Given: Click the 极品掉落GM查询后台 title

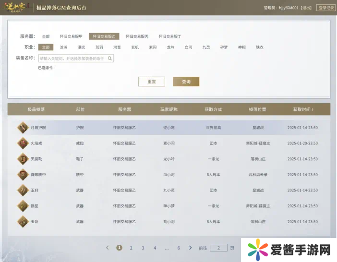Looking at the screenshot, I should [61, 8].
